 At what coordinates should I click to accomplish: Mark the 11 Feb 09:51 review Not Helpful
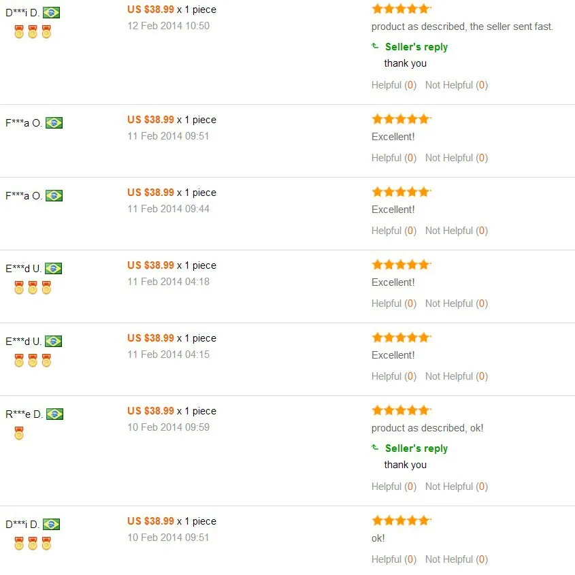click(457, 158)
